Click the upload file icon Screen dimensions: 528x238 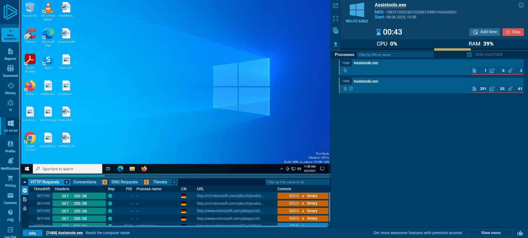335,44
